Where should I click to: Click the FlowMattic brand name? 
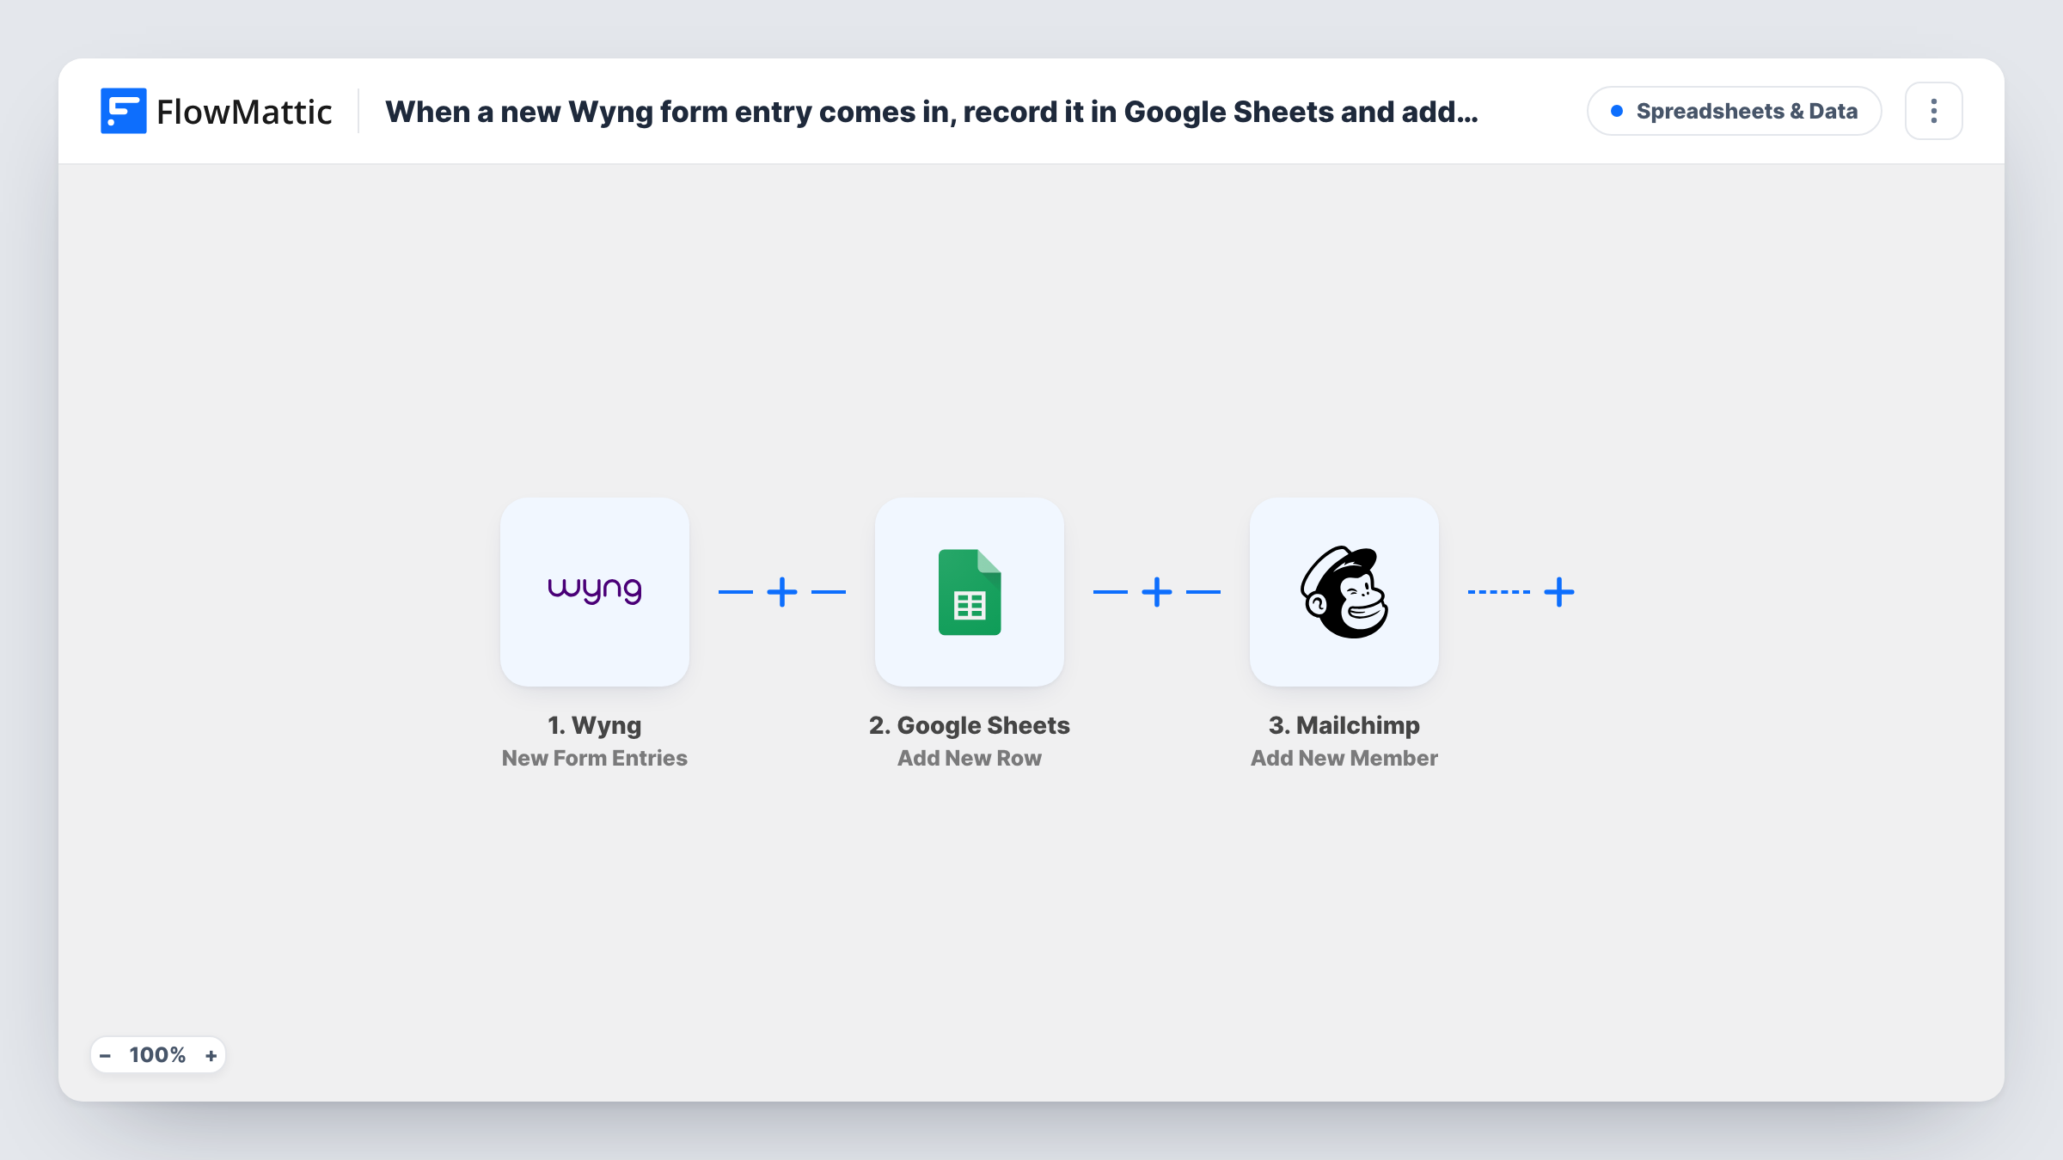coord(244,112)
